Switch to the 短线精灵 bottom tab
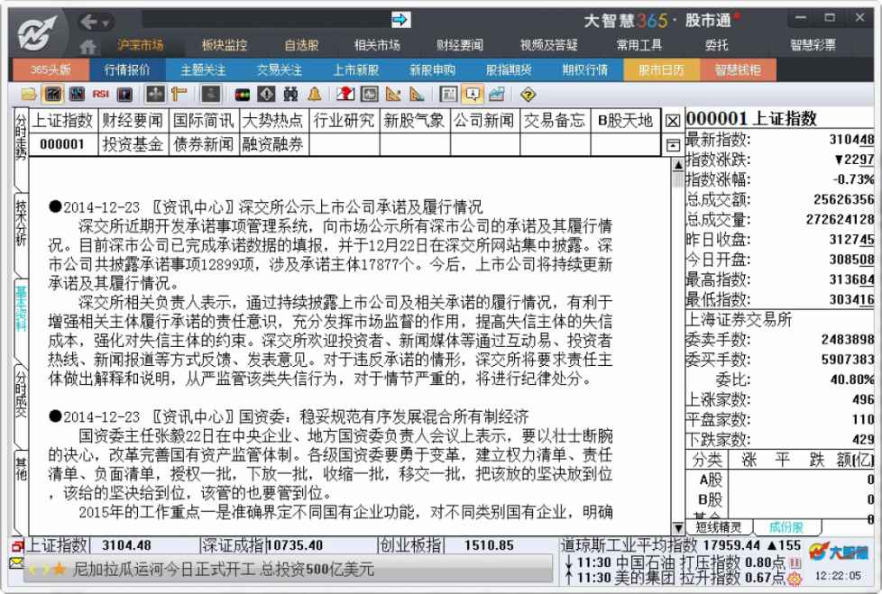Screen dimensions: 882x594 [718, 527]
